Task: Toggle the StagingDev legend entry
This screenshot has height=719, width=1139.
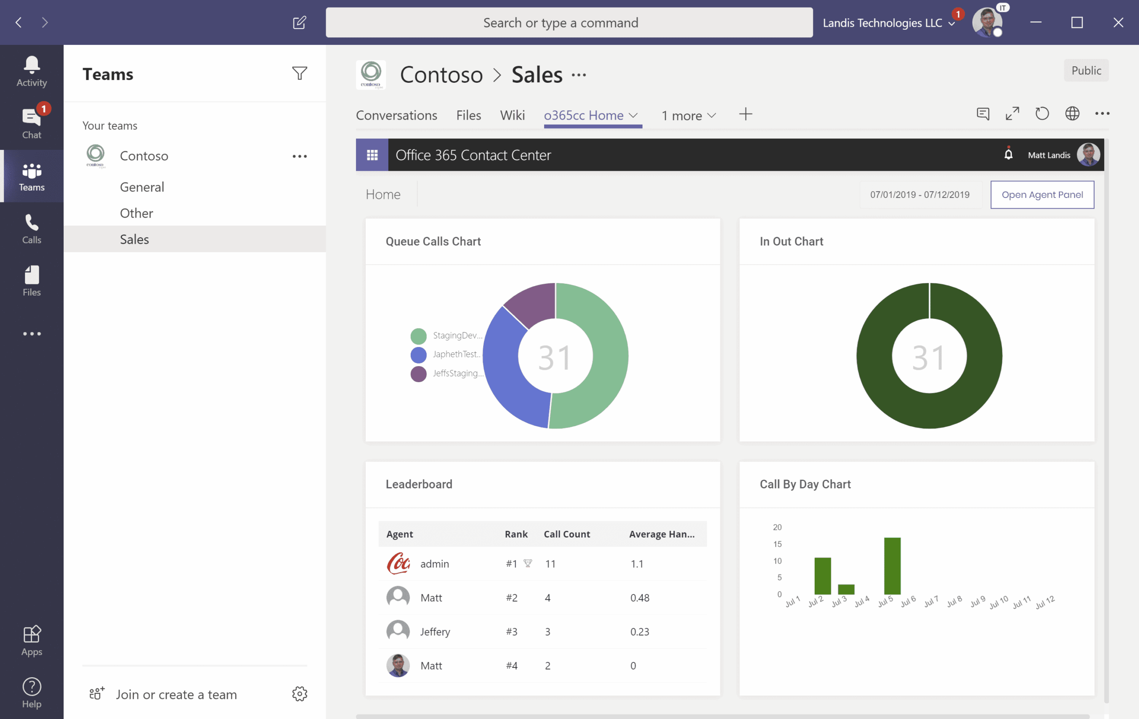Action: pyautogui.click(x=446, y=335)
